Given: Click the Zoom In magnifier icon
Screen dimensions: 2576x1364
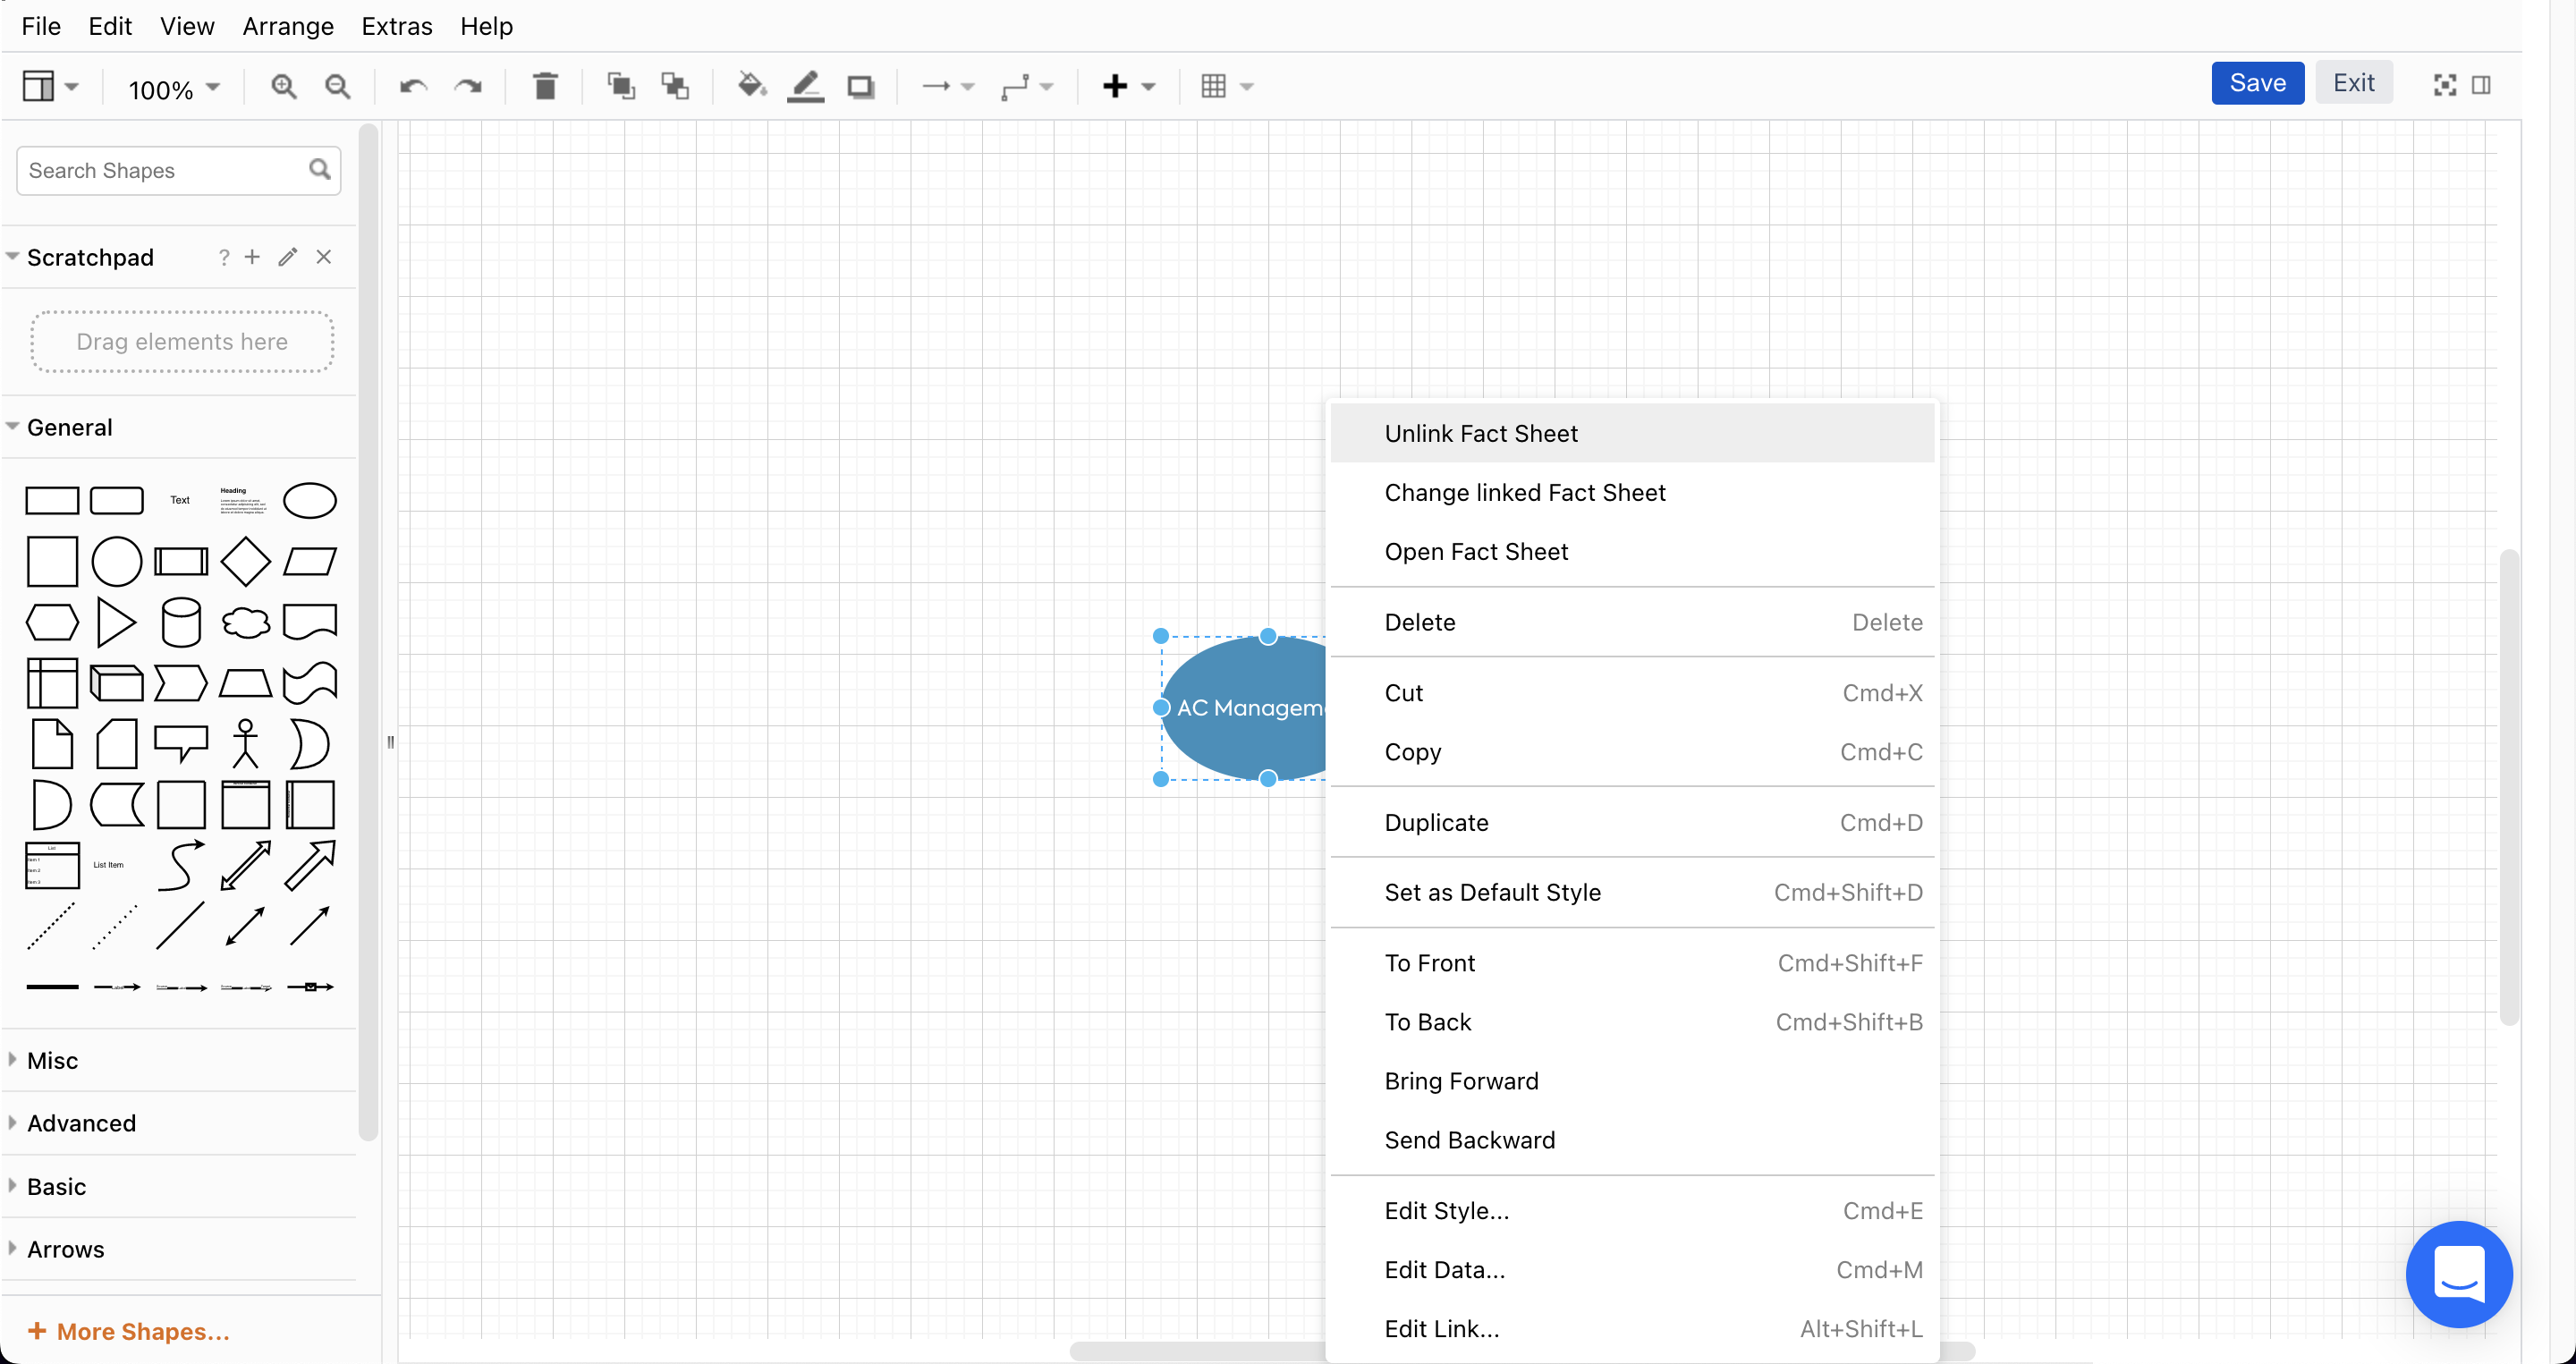Looking at the screenshot, I should pyautogui.click(x=284, y=87).
